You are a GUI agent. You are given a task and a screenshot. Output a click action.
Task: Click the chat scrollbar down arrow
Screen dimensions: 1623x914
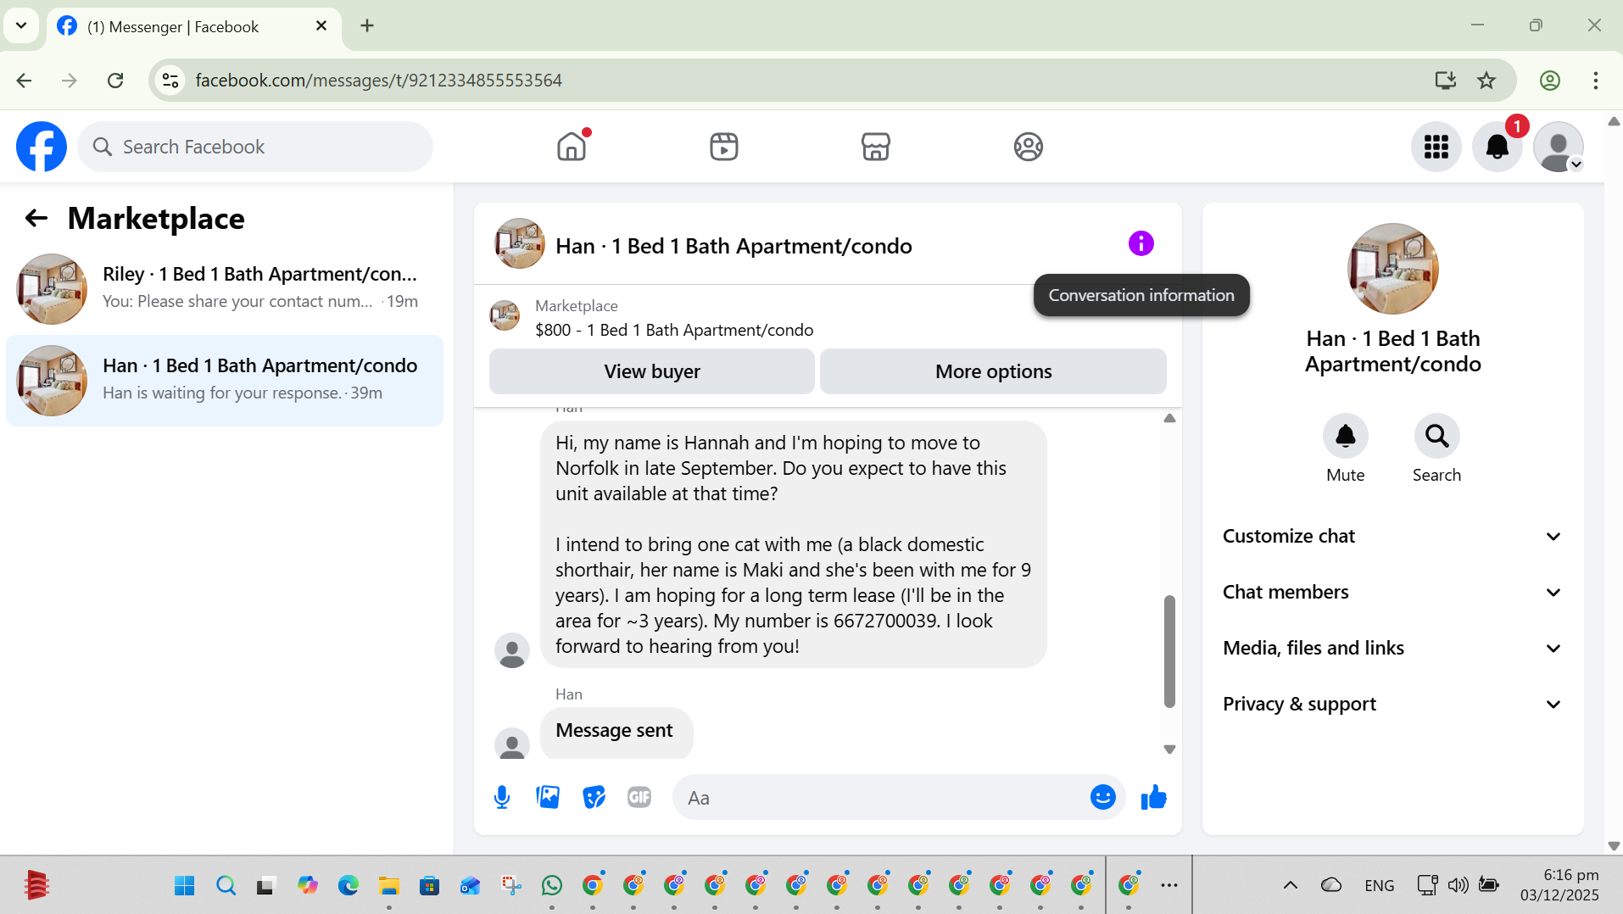pos(1170,750)
